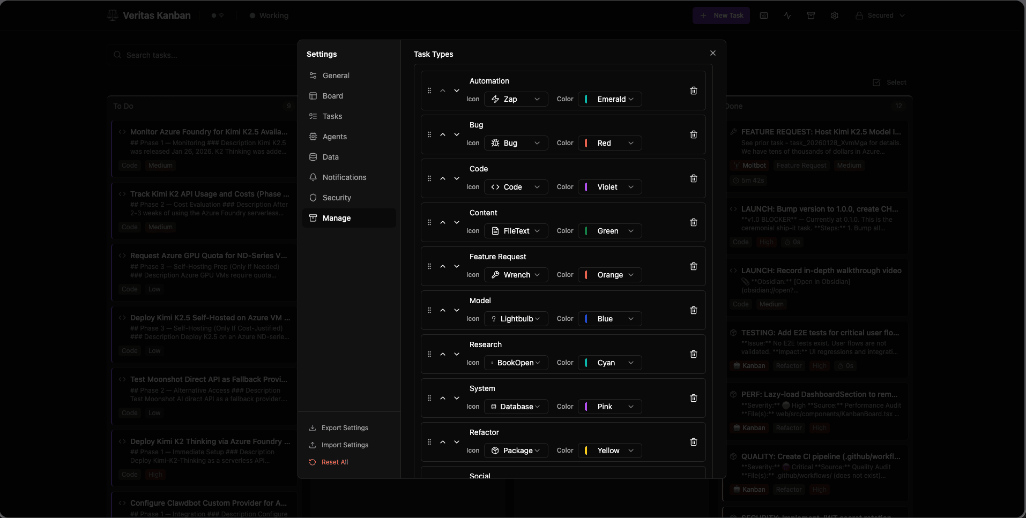The width and height of the screenshot is (1026, 518).
Task: Go to Security settings section
Action: pyautogui.click(x=337, y=198)
